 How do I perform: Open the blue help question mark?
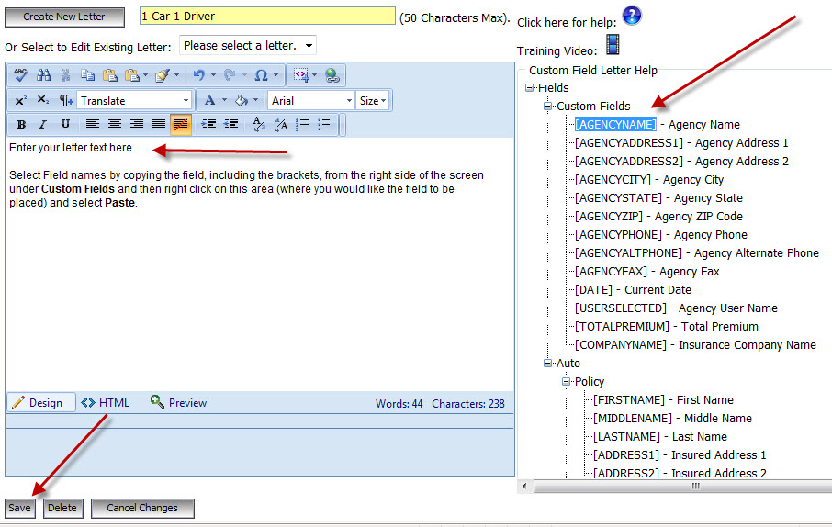pyautogui.click(x=631, y=16)
